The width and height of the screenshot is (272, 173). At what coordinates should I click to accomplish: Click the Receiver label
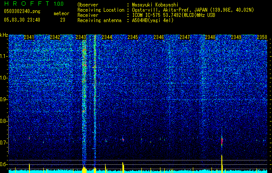pos(88,15)
